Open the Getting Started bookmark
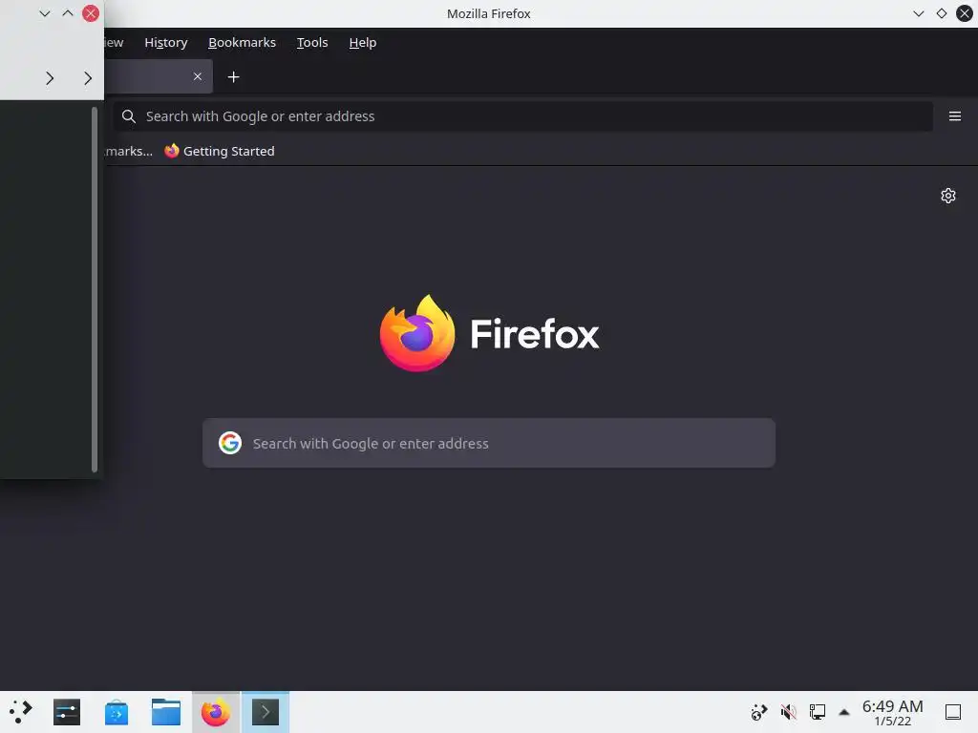Image resolution: width=978 pixels, height=733 pixels. (x=219, y=151)
